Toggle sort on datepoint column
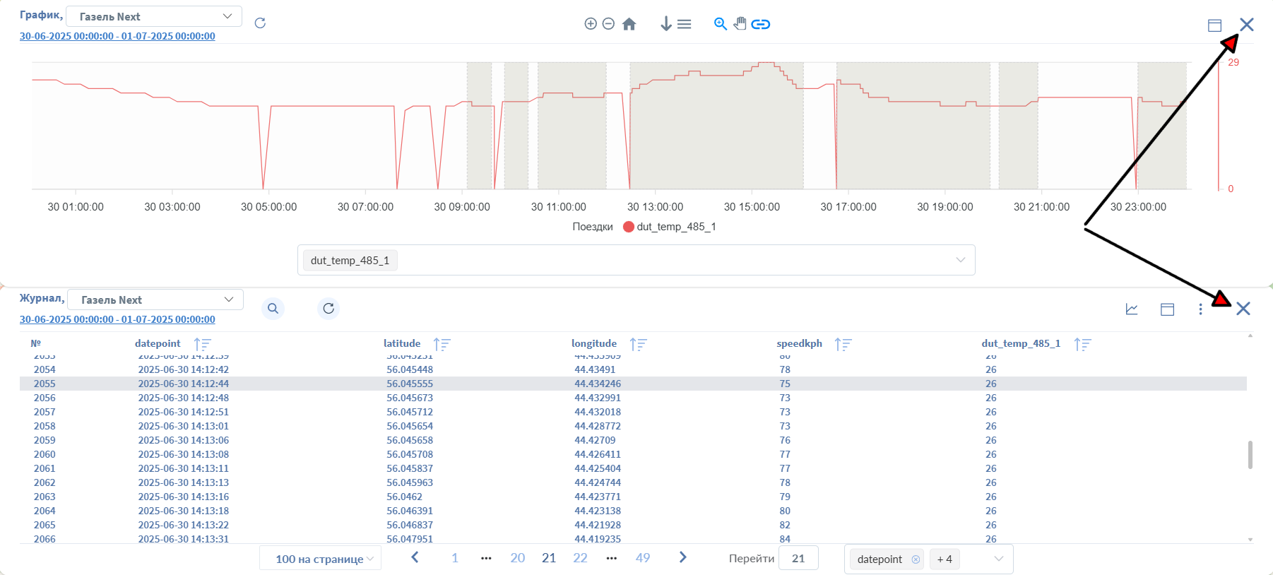This screenshot has width=1273, height=575. tap(203, 344)
